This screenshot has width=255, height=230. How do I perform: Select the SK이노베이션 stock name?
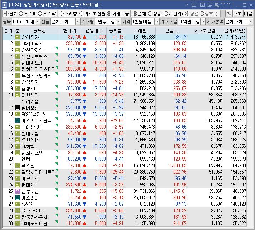pyautogui.click(x=34, y=224)
